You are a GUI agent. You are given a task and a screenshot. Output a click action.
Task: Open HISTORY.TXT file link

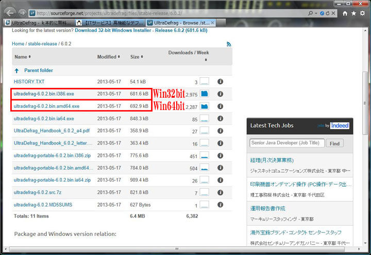pos(29,82)
